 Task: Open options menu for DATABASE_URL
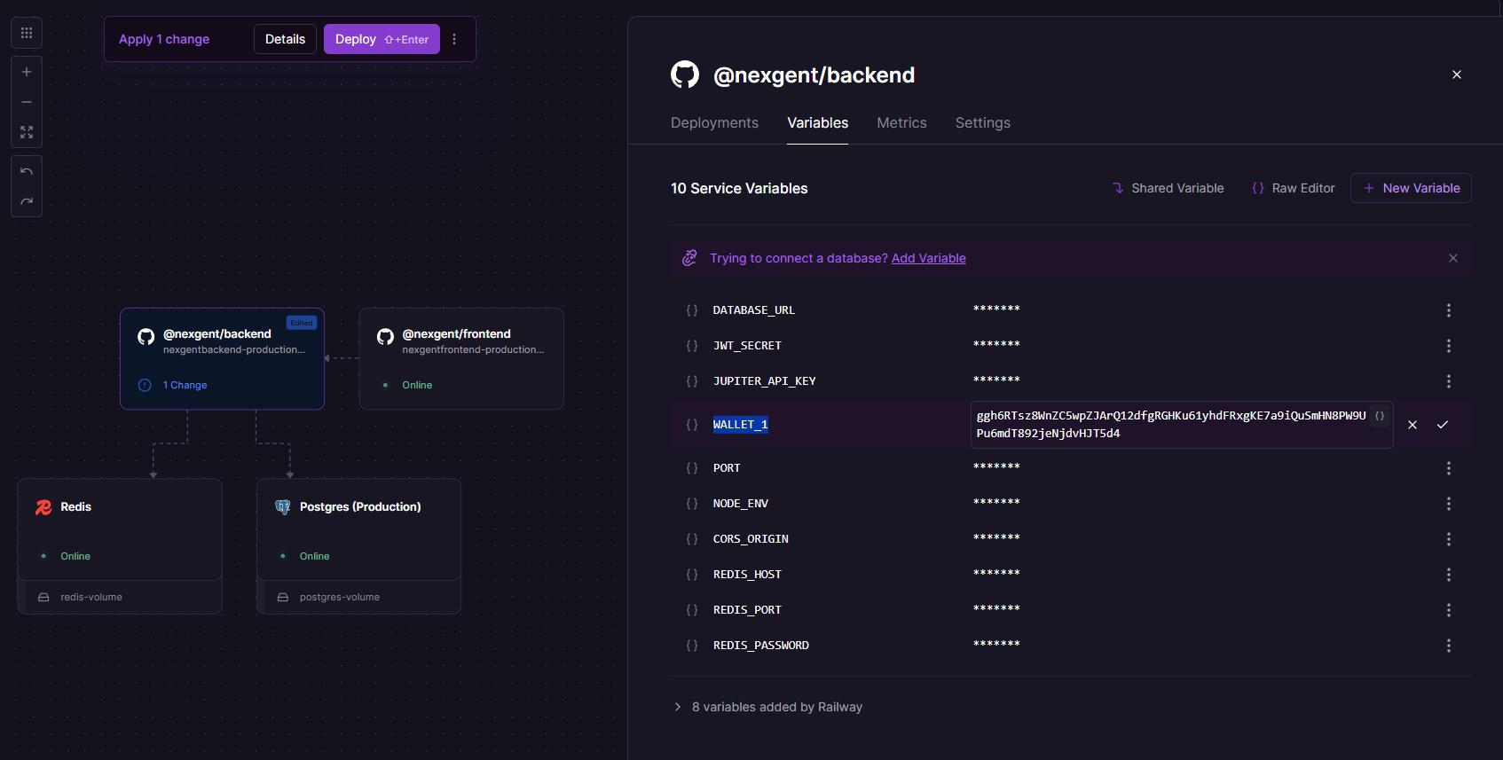click(1449, 310)
